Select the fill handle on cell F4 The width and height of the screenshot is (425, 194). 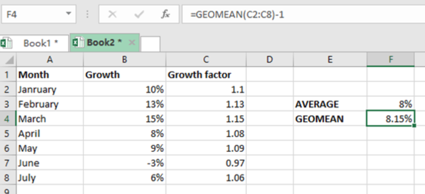pos(414,126)
